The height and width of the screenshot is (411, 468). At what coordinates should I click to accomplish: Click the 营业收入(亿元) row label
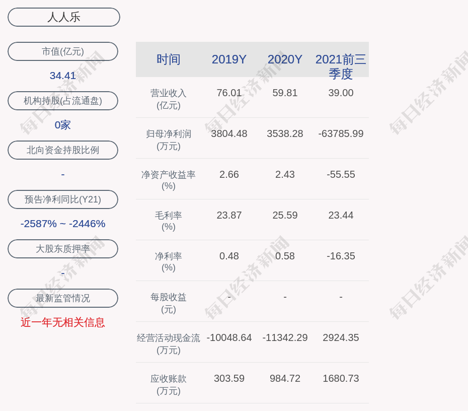169,99
